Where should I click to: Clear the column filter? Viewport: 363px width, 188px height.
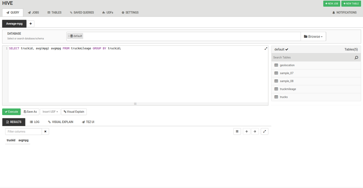click(x=45, y=131)
